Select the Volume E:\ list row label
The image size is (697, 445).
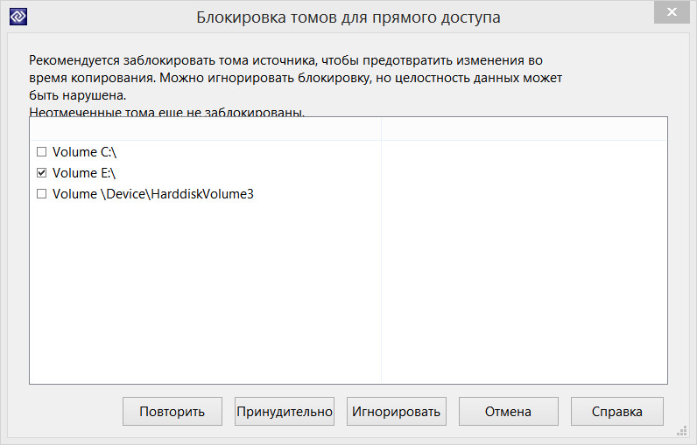84,173
